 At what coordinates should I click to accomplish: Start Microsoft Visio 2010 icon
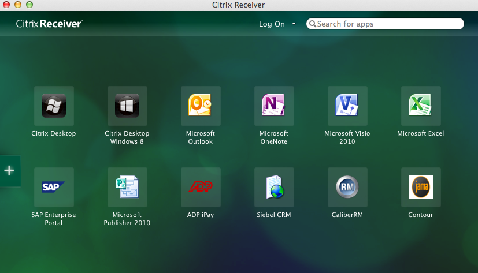(x=347, y=106)
